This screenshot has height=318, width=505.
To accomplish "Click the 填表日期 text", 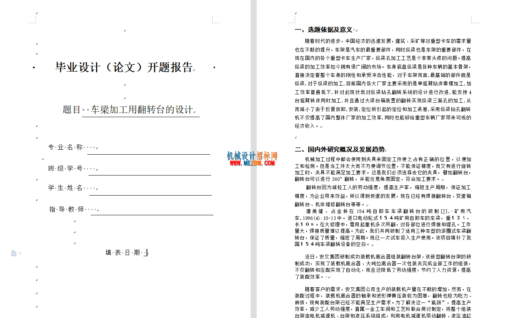I will [123, 253].
